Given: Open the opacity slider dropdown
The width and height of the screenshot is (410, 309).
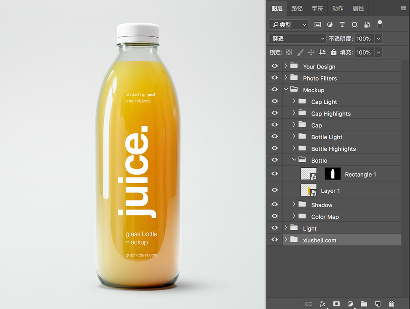Looking at the screenshot, I should tap(378, 39).
